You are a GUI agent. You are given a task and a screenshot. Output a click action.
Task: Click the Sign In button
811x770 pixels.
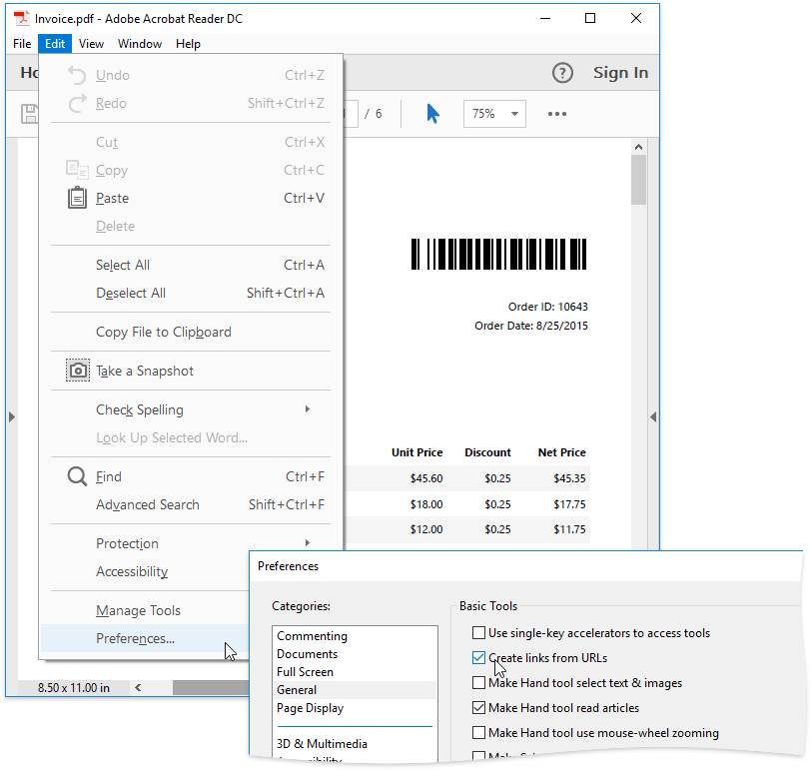[x=621, y=72]
